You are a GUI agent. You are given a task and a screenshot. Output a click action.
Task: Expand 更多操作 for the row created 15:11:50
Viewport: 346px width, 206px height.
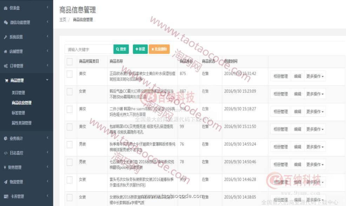[315, 129]
